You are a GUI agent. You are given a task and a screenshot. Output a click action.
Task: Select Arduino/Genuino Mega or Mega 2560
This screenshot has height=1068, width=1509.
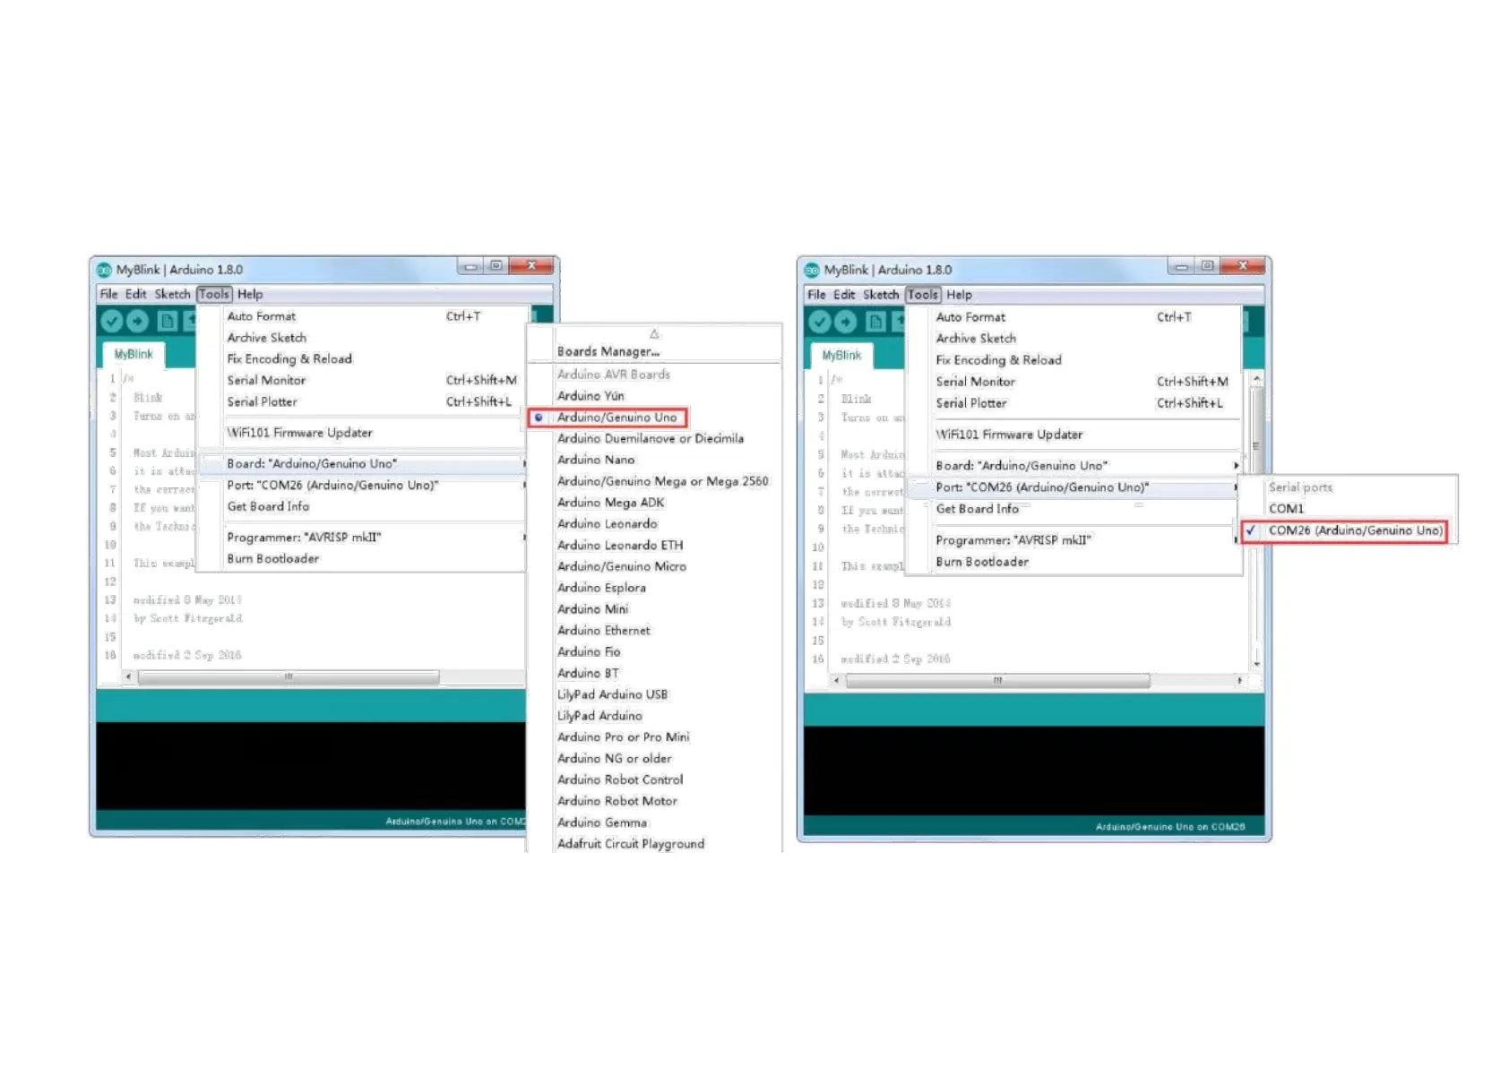[663, 482]
